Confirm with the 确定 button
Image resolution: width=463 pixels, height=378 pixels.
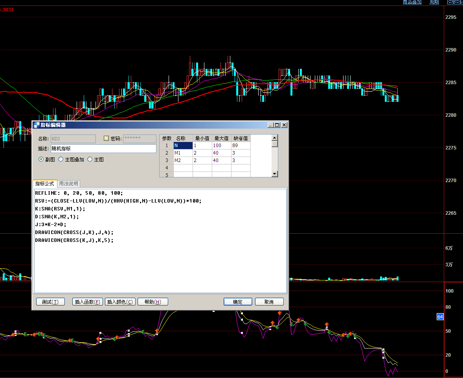(238, 302)
